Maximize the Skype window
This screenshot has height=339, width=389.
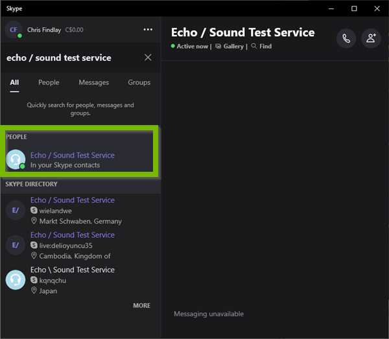coord(354,8)
